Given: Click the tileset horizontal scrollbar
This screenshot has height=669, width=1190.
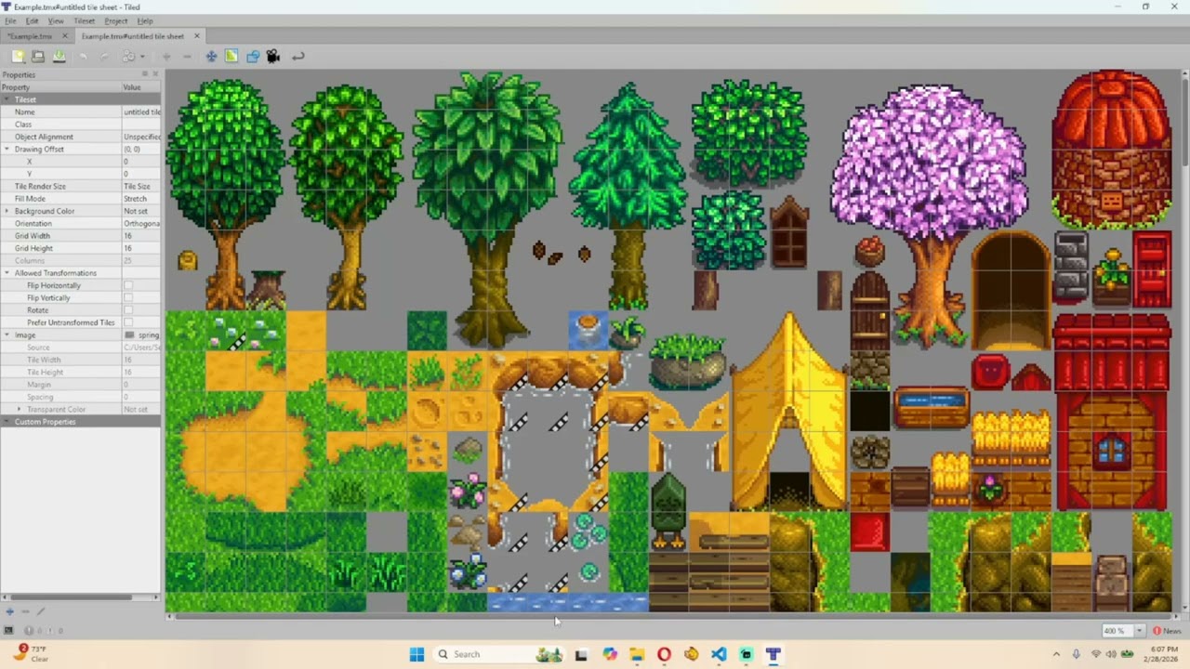Looking at the screenshot, I should pyautogui.click(x=673, y=617).
